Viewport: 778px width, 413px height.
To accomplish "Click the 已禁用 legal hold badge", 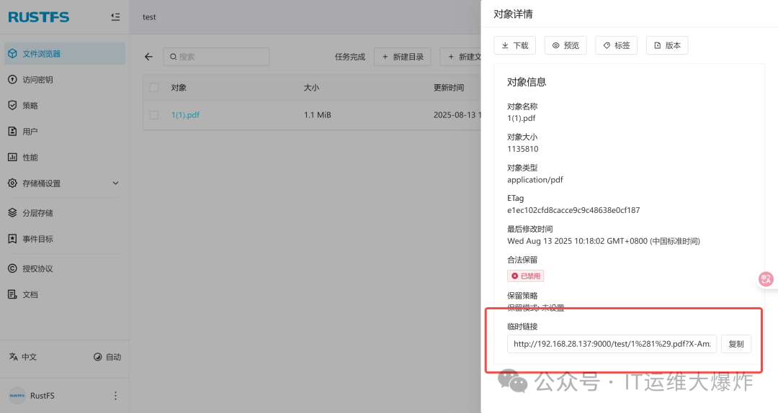I will click(525, 276).
